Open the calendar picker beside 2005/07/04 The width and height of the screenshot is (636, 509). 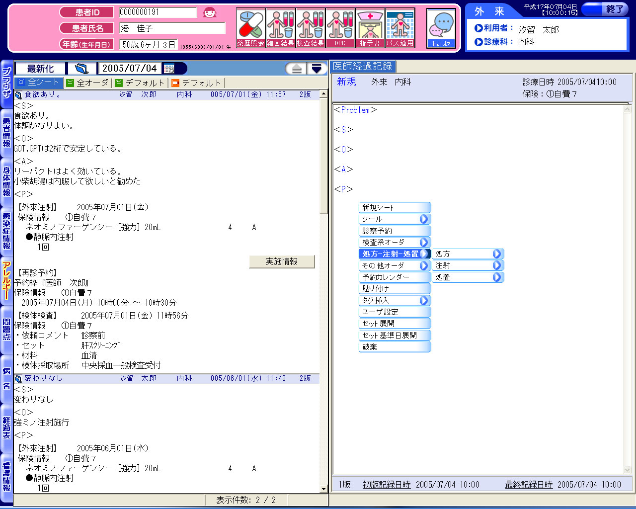point(169,69)
